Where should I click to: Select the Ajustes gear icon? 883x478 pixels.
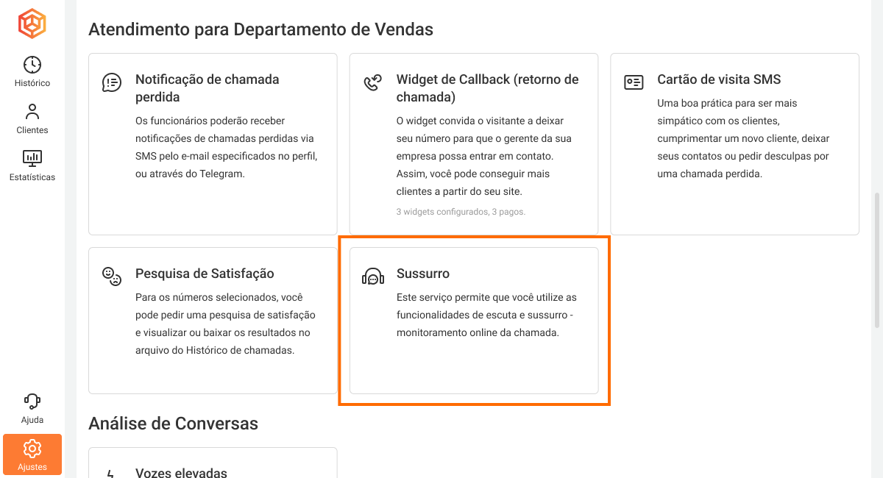(32, 449)
